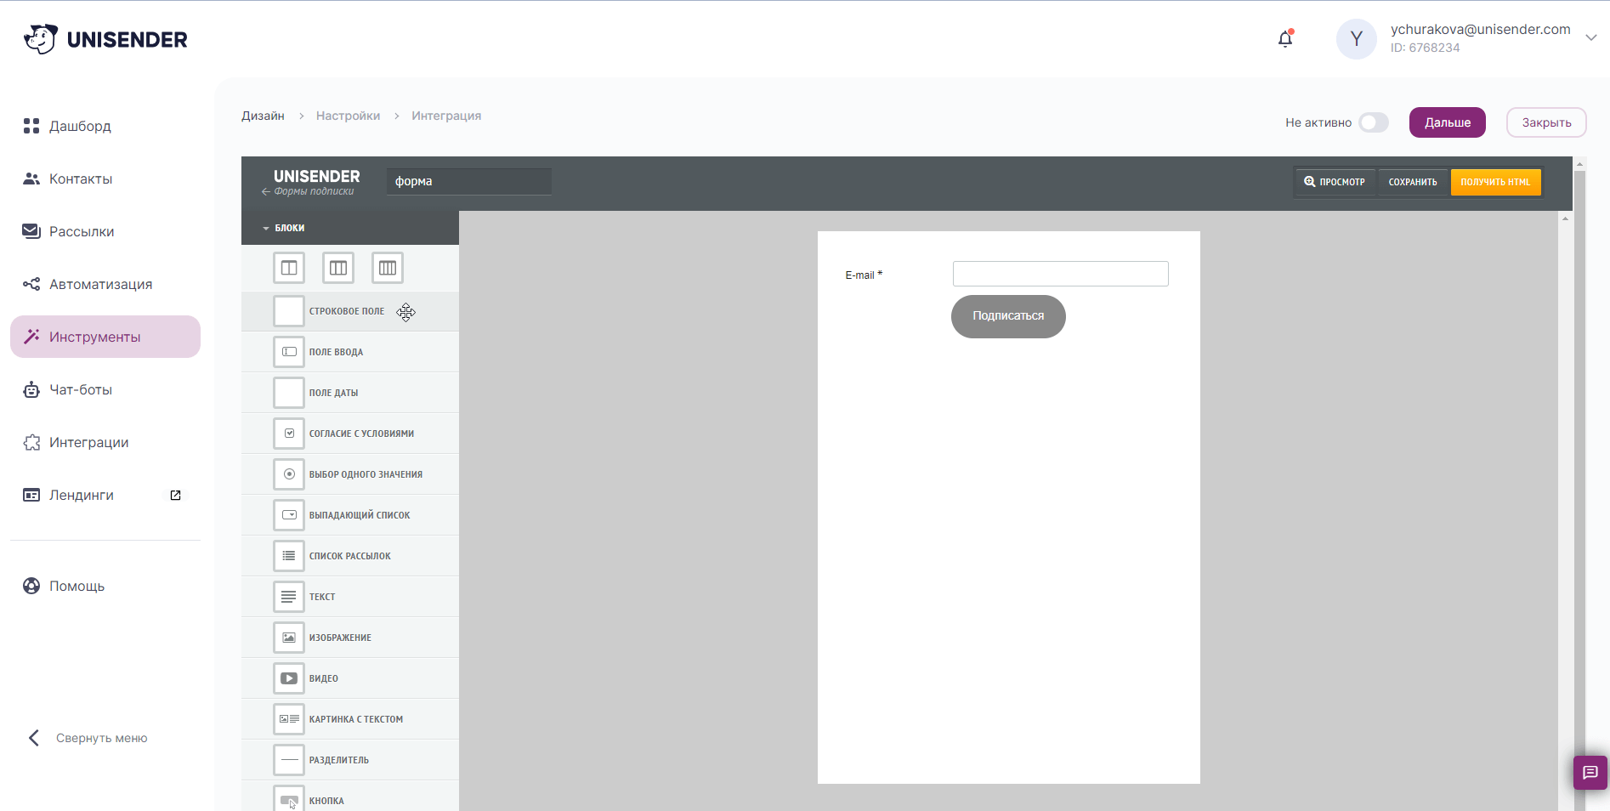
Task: Open Контакты section
Action: (105, 179)
